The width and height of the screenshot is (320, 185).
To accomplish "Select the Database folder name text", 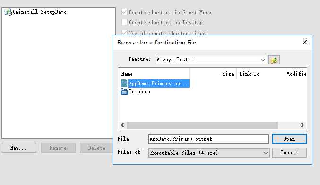I will point(140,92).
